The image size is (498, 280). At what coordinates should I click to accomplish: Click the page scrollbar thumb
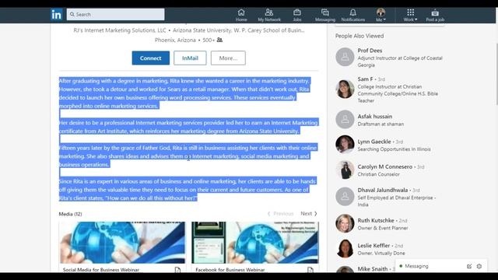click(x=496, y=75)
